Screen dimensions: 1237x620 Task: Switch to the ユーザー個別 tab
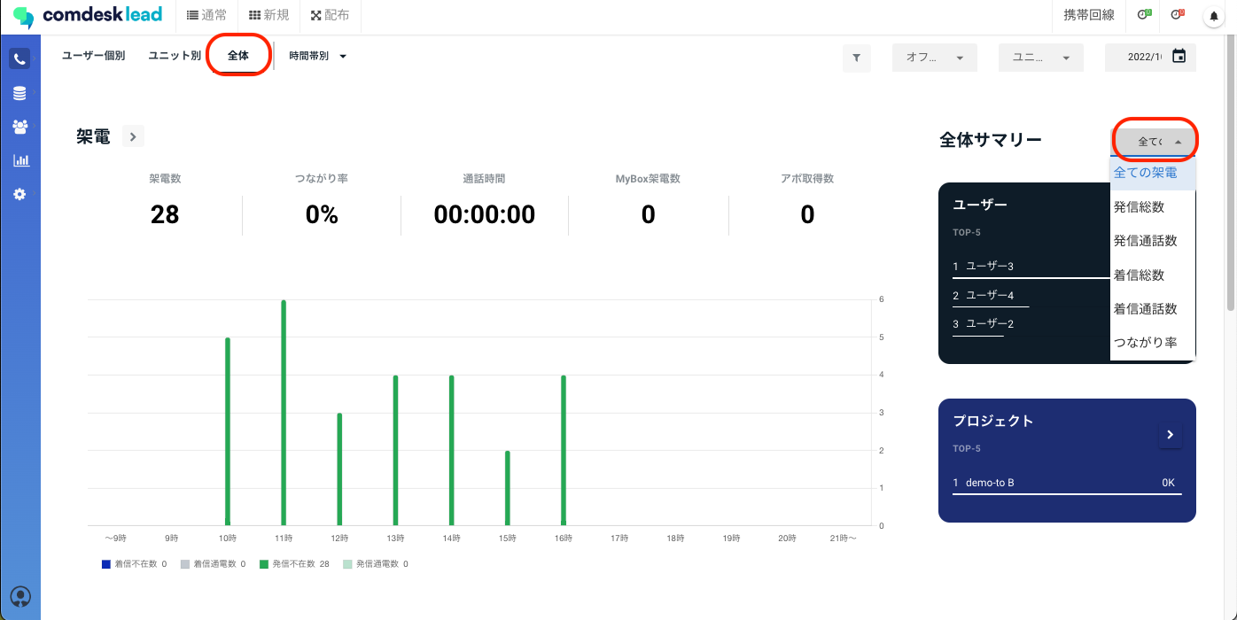[x=93, y=56]
